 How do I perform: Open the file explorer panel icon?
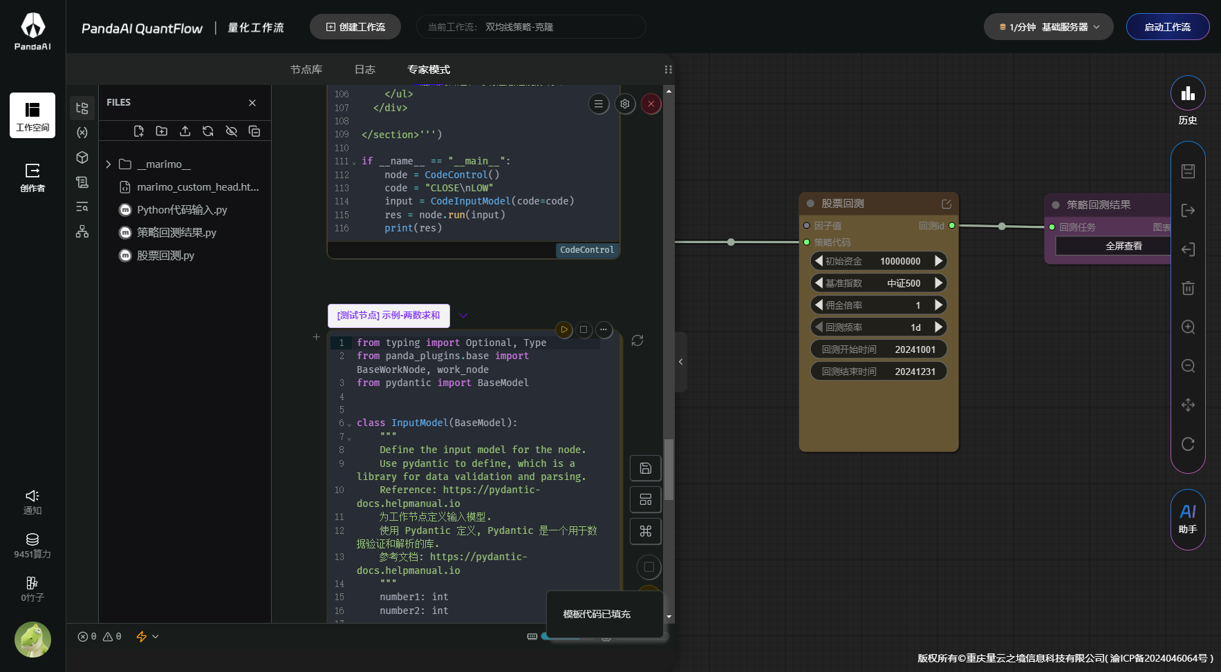(82, 108)
